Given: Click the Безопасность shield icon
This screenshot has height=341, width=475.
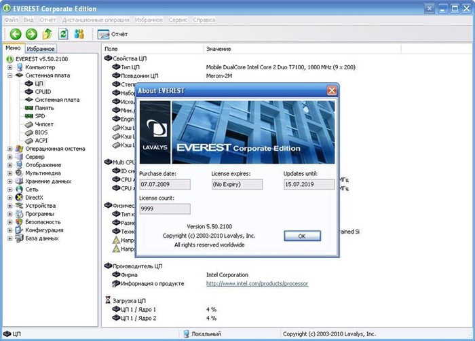Looking at the screenshot, I should tap(20, 222).
